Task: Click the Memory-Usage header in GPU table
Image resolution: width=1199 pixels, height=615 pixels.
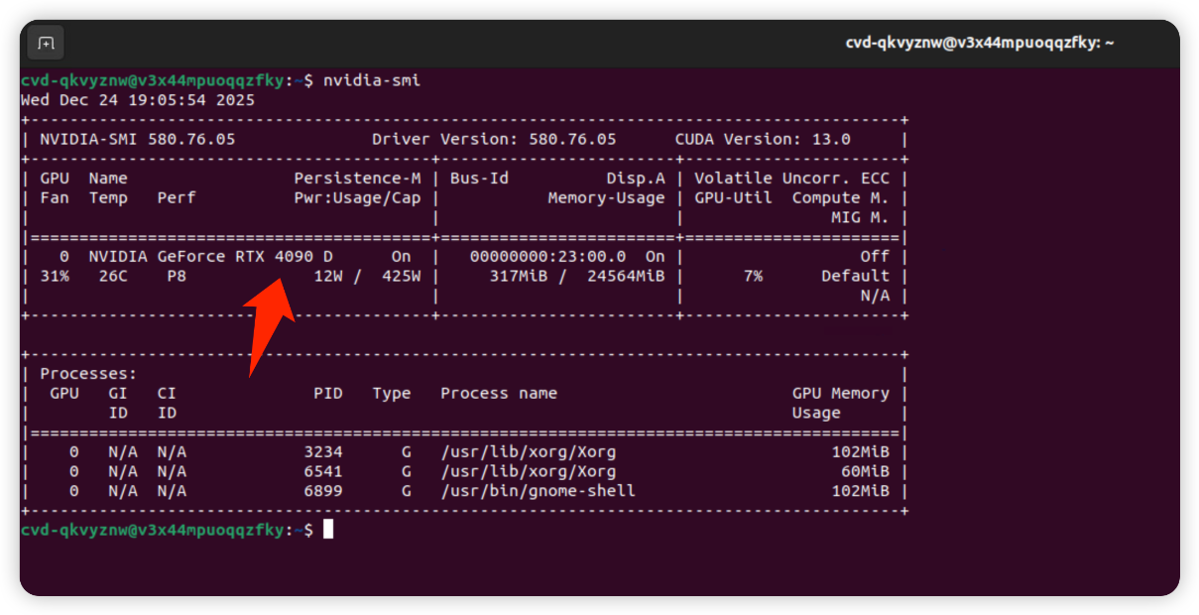Action: pyautogui.click(x=606, y=197)
